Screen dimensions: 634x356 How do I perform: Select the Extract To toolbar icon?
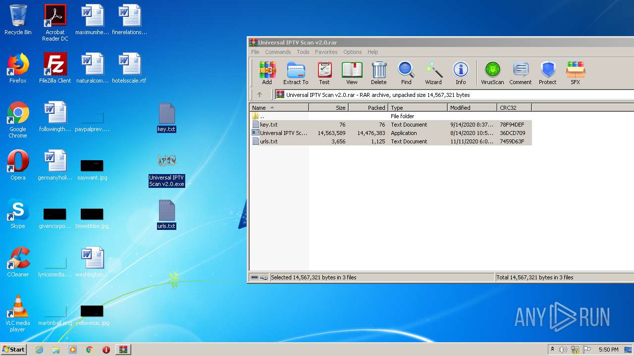tap(296, 73)
